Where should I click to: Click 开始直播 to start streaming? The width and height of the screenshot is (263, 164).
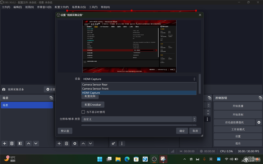point(238,106)
